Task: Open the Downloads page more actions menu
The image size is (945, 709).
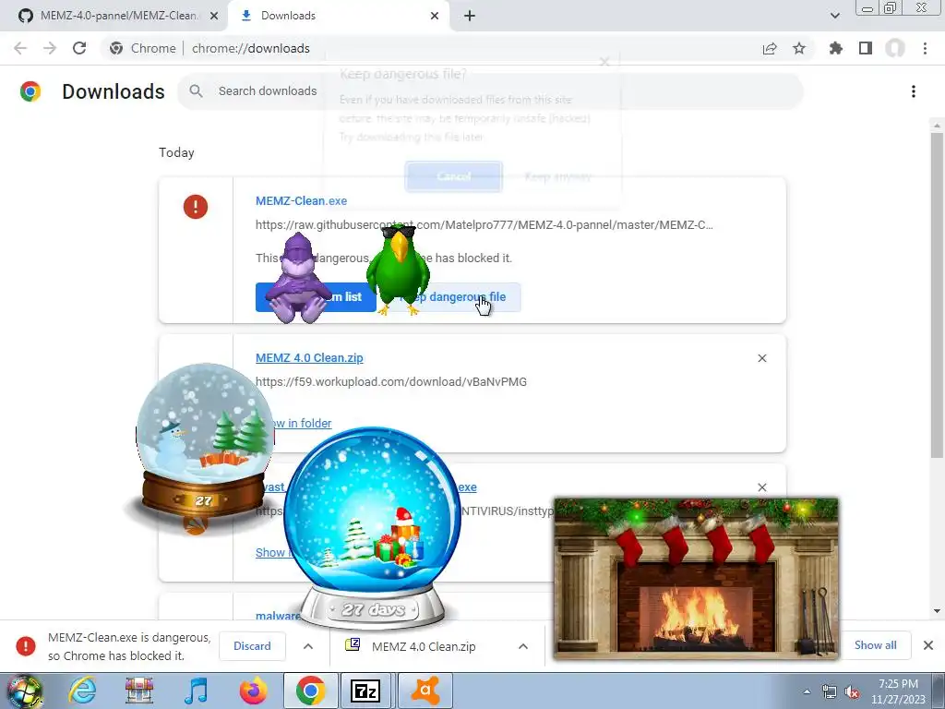Action: pyautogui.click(x=914, y=91)
